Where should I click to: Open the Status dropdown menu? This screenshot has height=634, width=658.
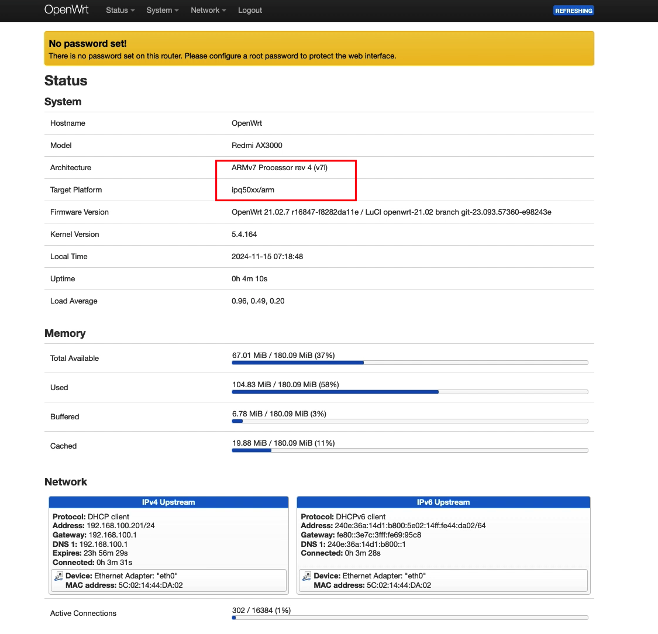[120, 11]
